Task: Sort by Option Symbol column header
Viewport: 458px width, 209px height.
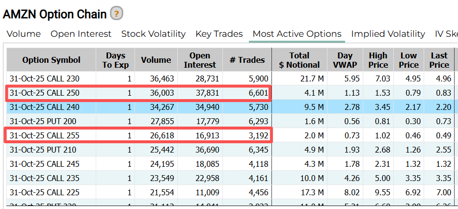Action: [51, 60]
